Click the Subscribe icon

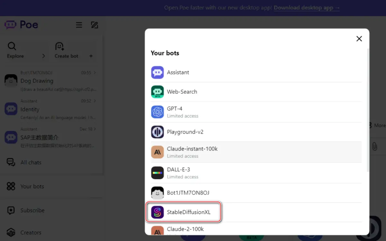click(x=11, y=211)
